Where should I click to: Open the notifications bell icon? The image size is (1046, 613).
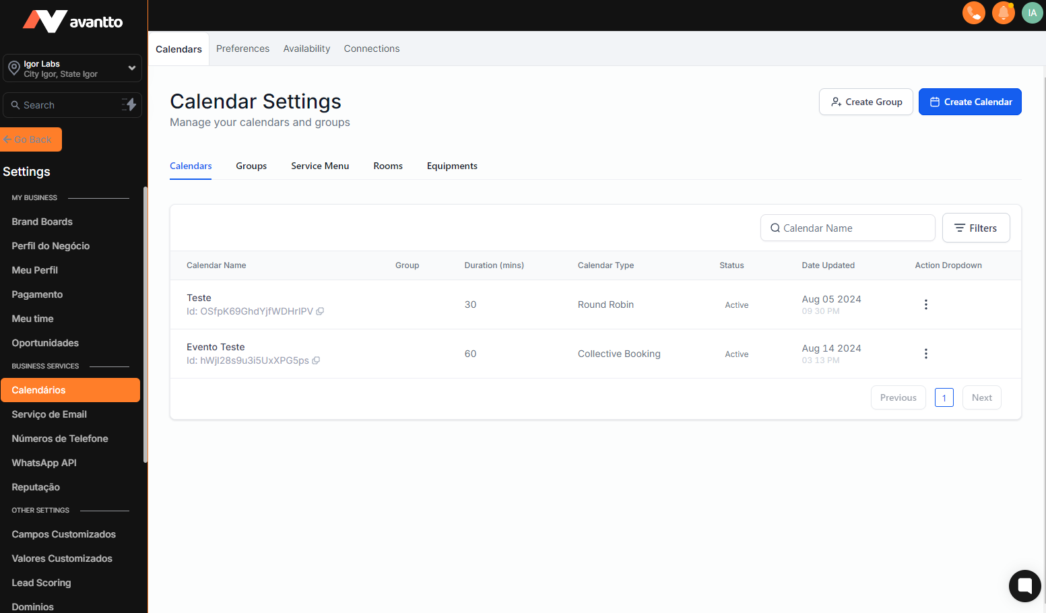(1003, 13)
